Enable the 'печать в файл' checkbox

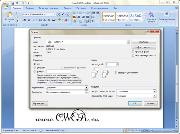133,51
